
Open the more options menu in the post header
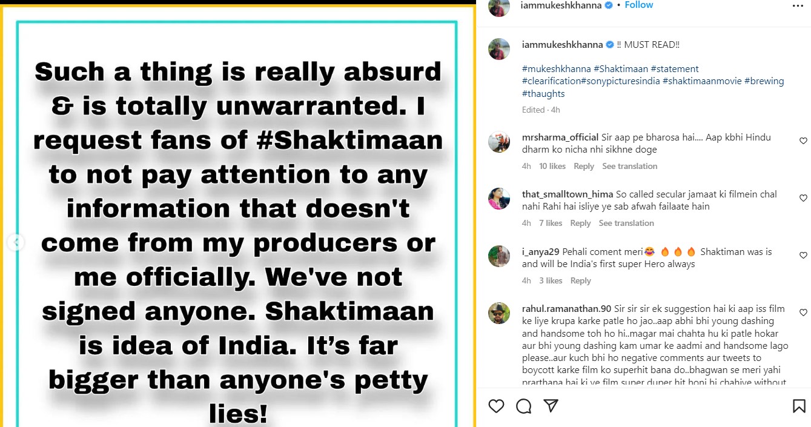(x=798, y=5)
